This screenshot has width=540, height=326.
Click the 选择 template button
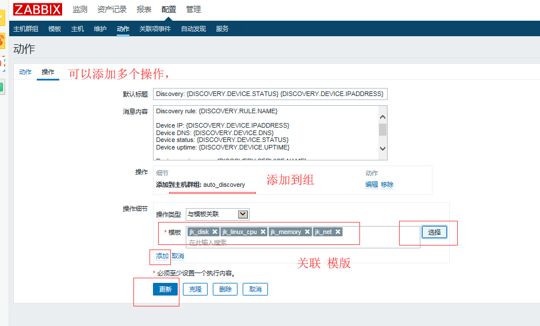435,232
